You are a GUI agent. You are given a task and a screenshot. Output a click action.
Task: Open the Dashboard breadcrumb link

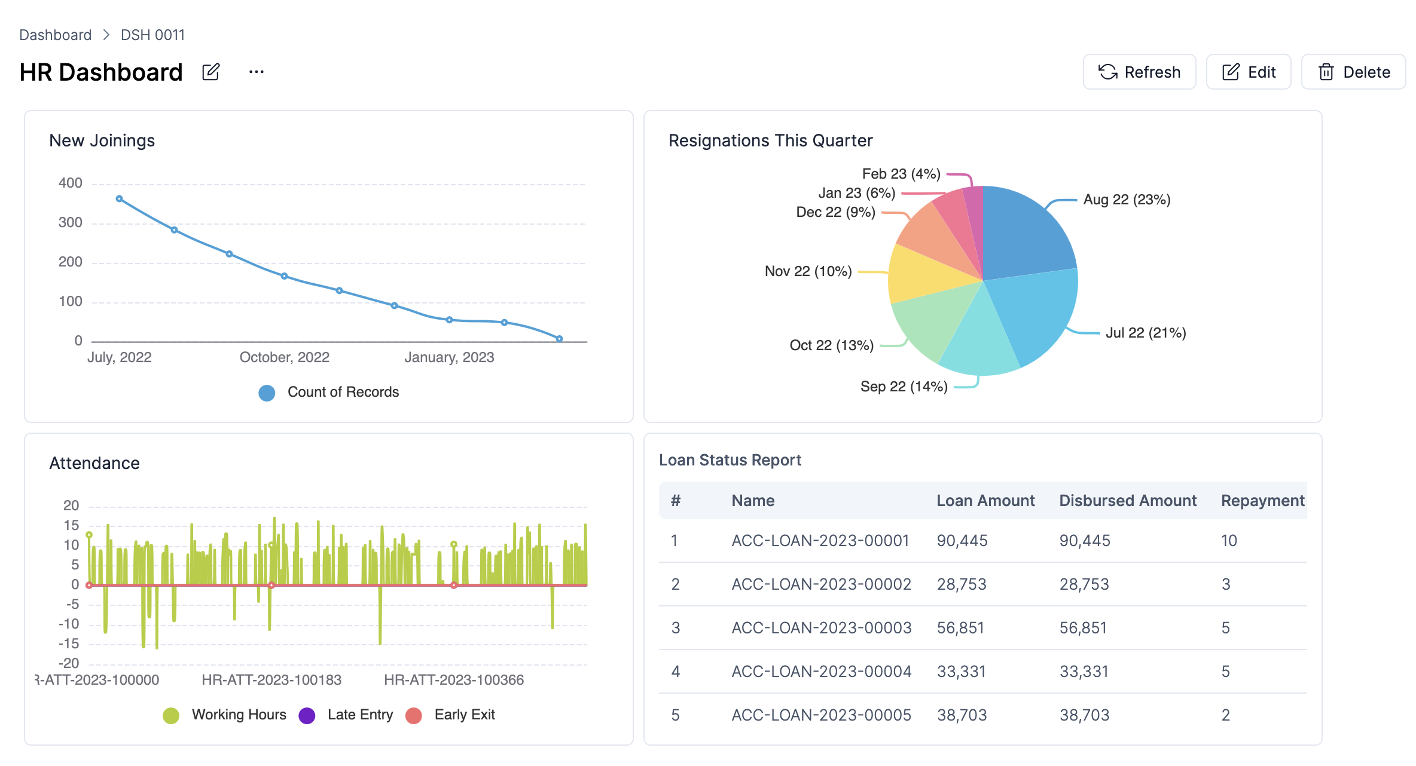click(x=55, y=35)
